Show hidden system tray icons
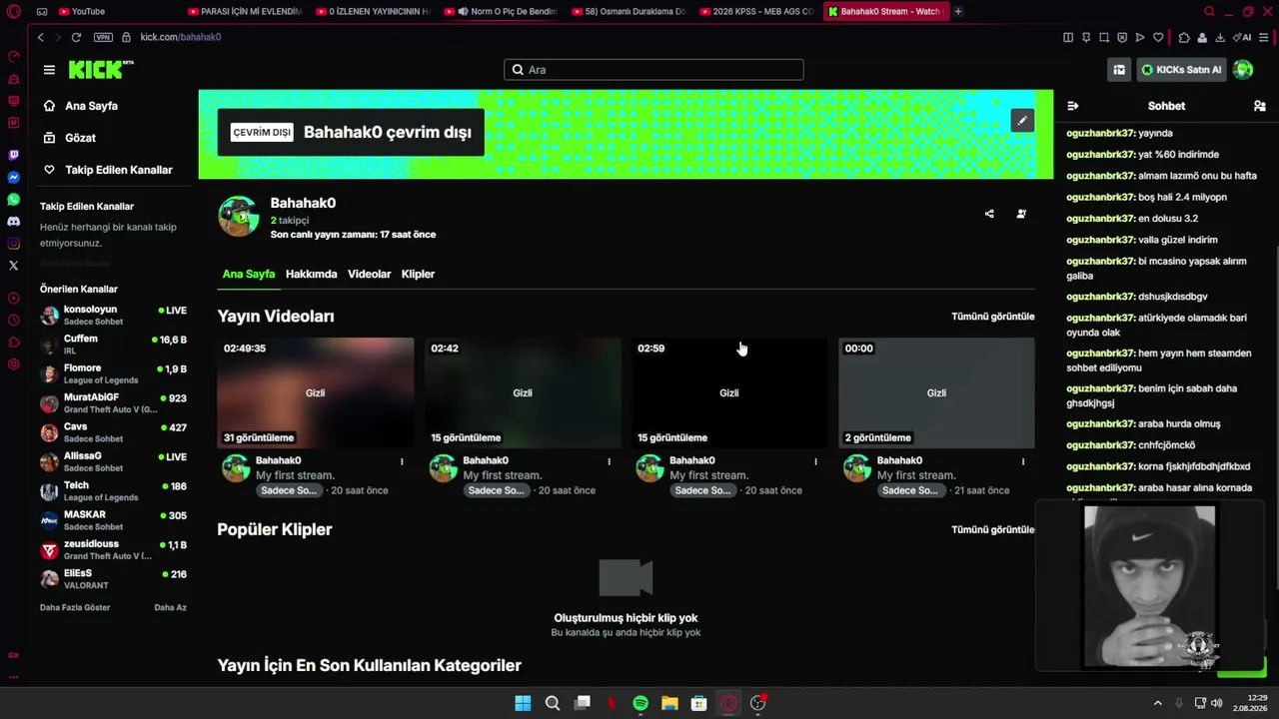The height and width of the screenshot is (719, 1279). point(1158,703)
